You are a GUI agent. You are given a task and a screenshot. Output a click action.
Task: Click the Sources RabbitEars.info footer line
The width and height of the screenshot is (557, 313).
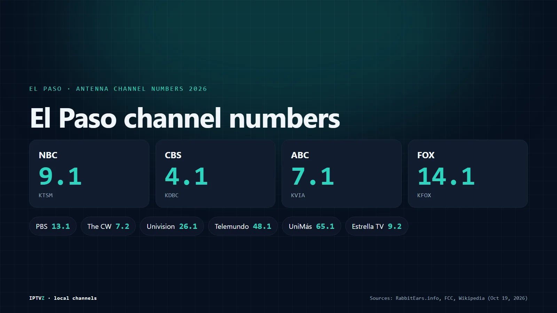(x=449, y=298)
